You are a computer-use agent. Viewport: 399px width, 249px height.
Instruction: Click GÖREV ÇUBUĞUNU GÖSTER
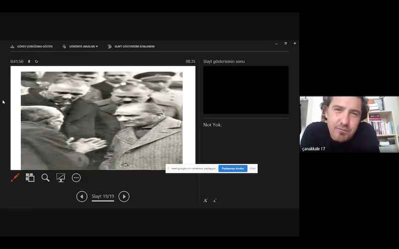tap(31, 46)
